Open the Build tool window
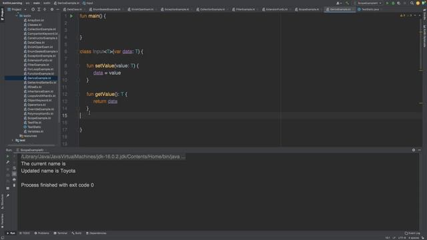 [77, 233]
